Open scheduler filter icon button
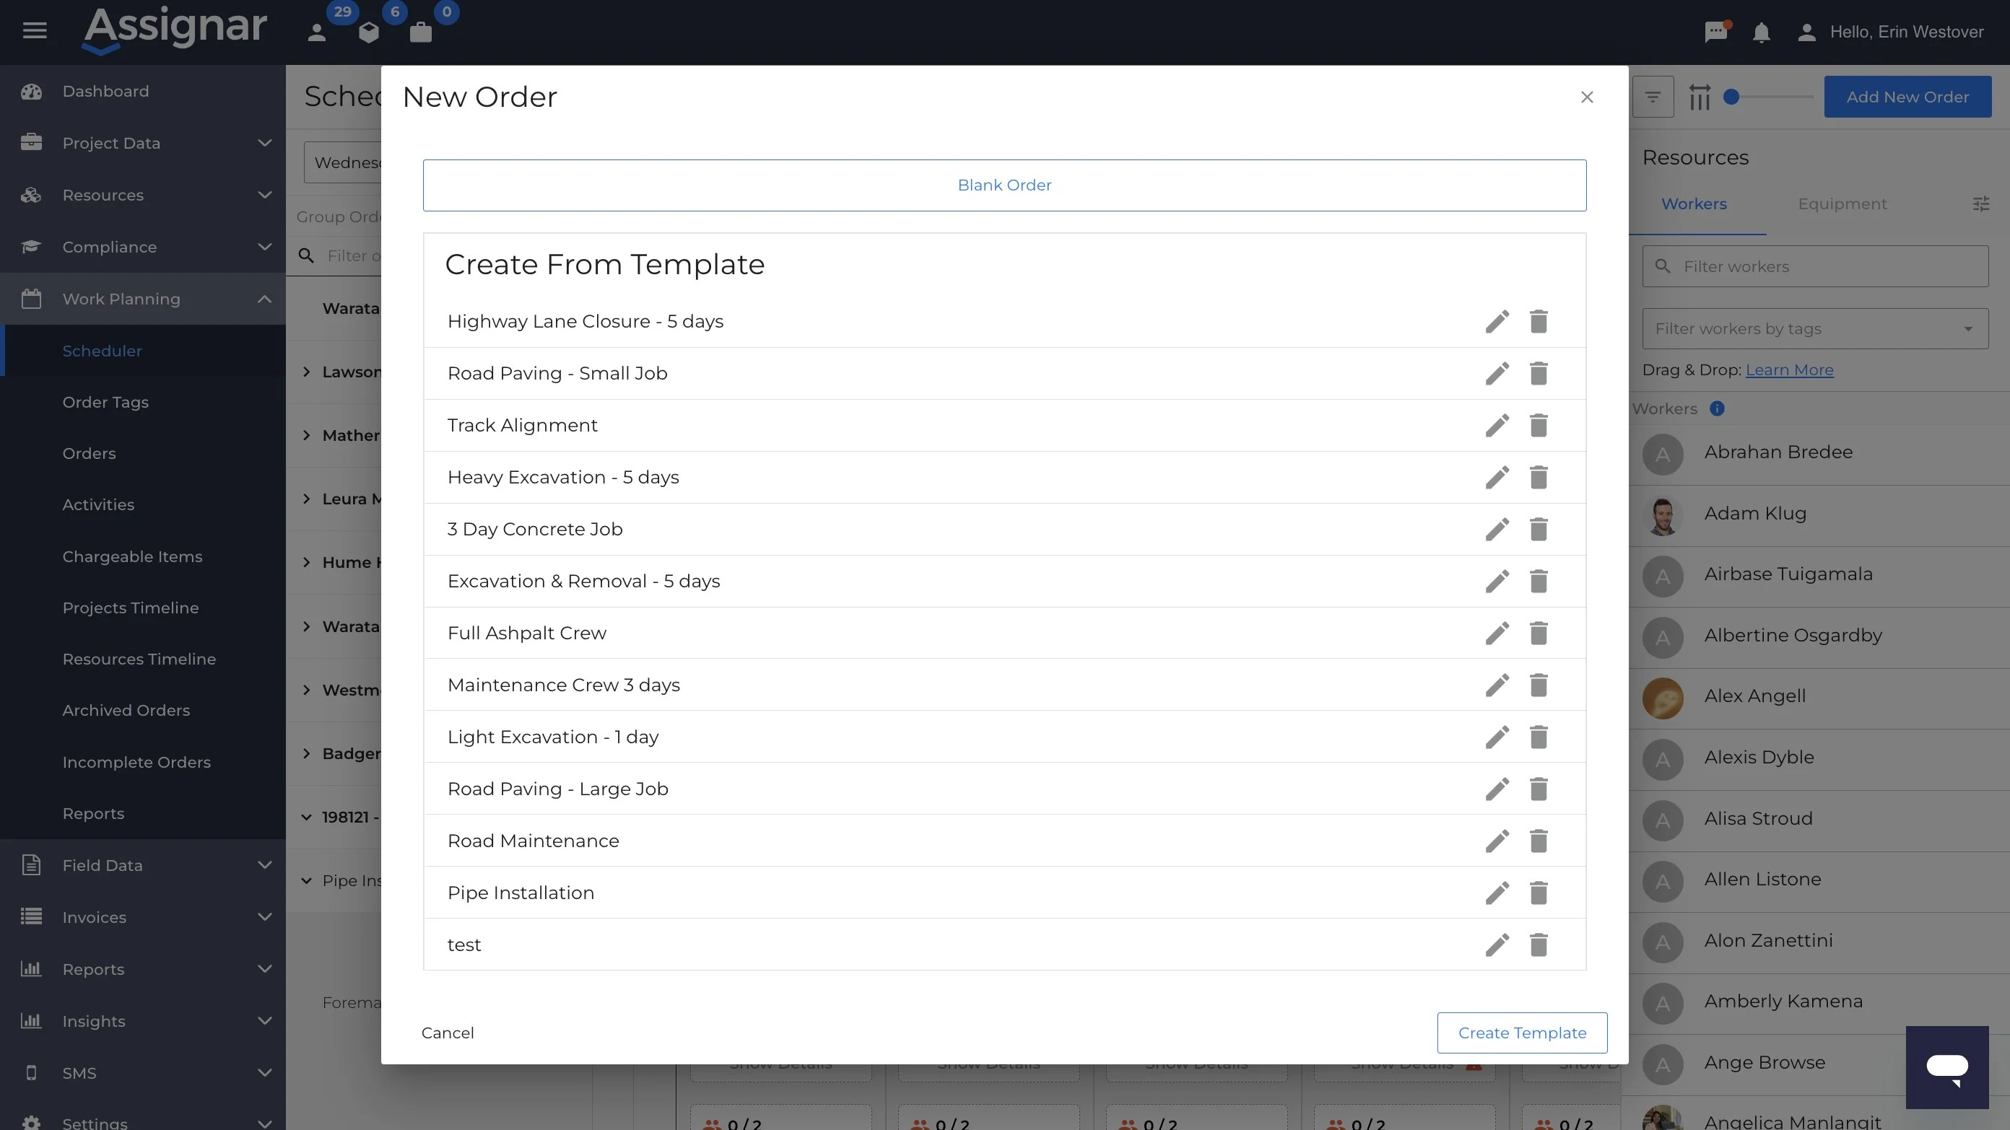The height and width of the screenshot is (1130, 2010). (1652, 97)
